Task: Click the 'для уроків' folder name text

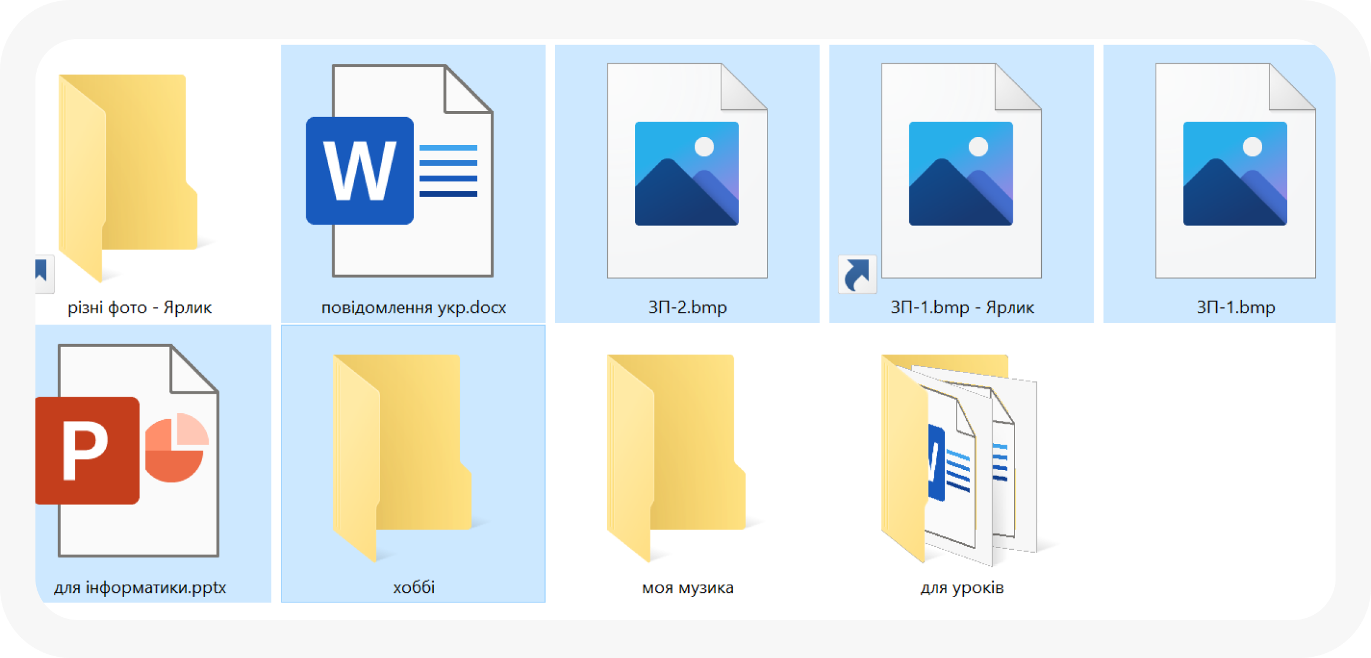Action: coord(962,588)
